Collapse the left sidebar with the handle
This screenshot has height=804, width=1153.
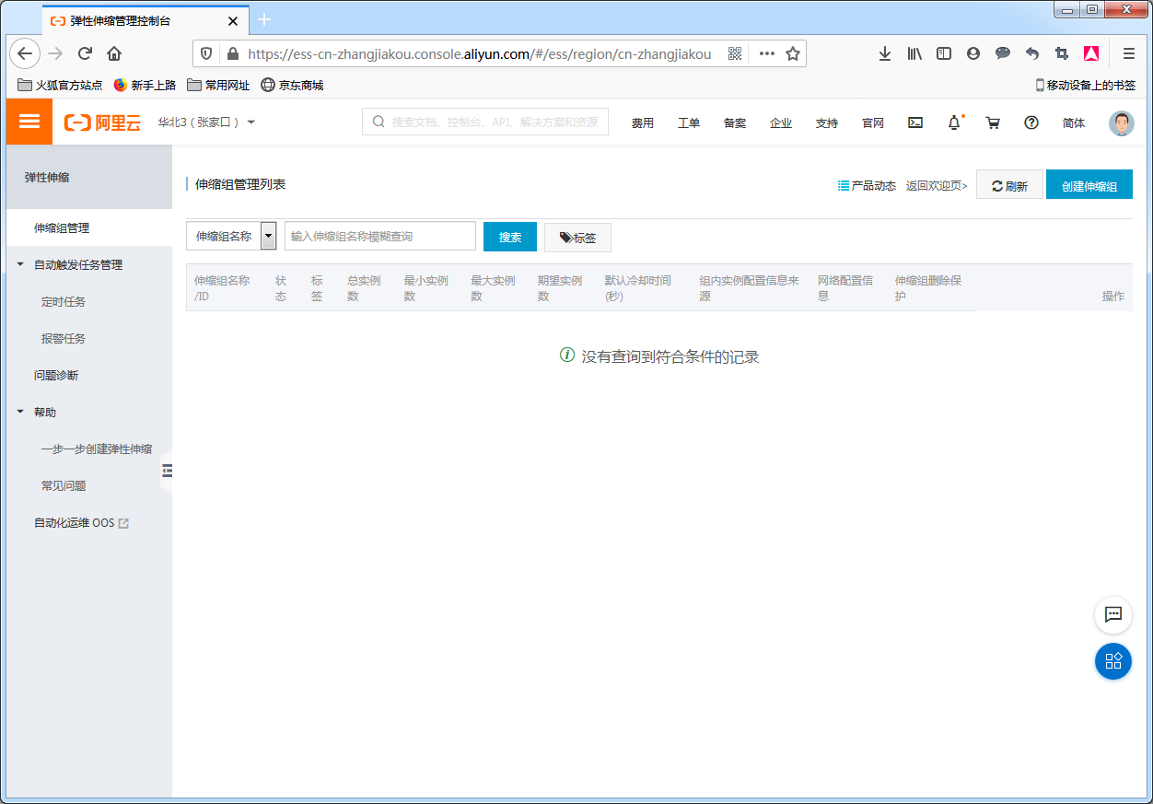click(167, 471)
